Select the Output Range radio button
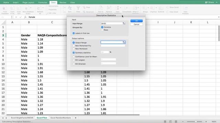This screenshot has height=123, width=220. coord(74,43)
